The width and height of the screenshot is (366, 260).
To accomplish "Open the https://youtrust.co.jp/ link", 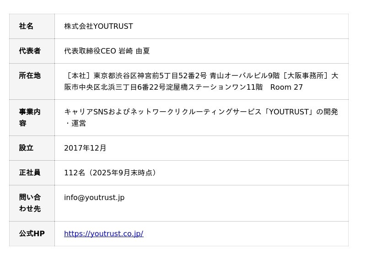I will [x=103, y=233].
